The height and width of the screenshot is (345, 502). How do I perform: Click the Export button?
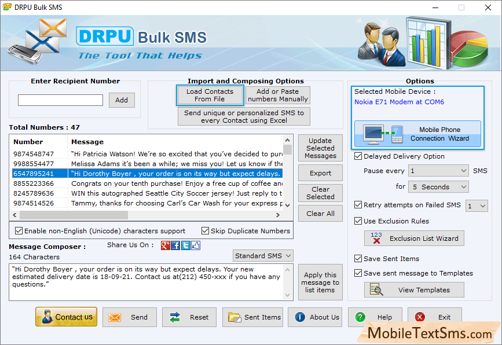click(320, 173)
